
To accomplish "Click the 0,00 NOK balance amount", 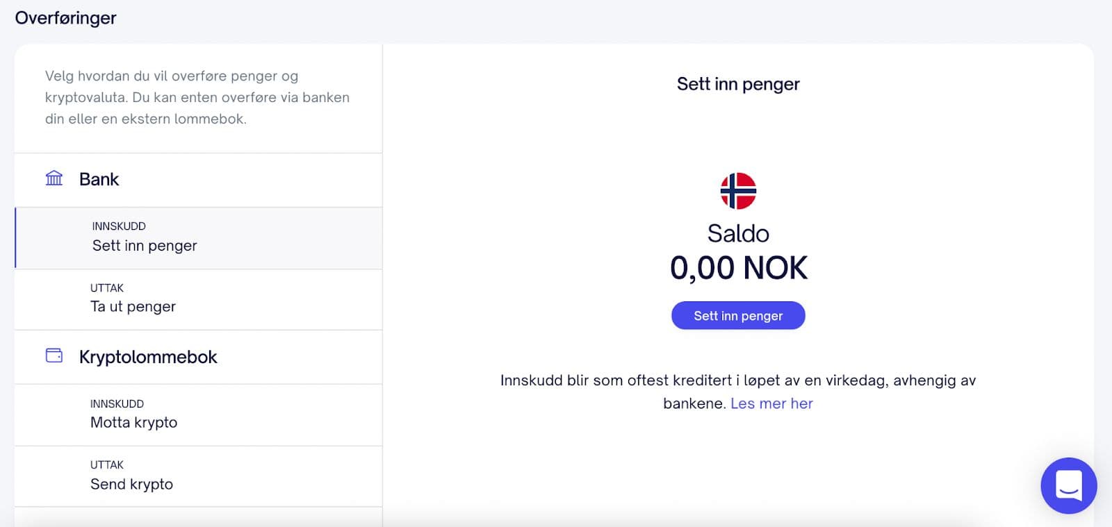I will 738,268.
